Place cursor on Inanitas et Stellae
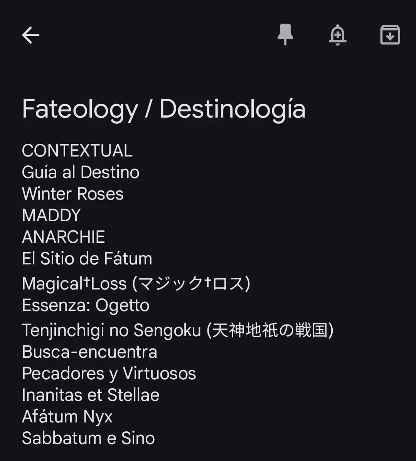The height and width of the screenshot is (461, 416). (x=91, y=395)
